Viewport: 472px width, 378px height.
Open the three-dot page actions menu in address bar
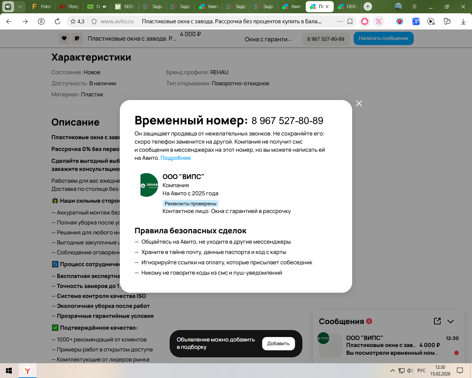340,21
